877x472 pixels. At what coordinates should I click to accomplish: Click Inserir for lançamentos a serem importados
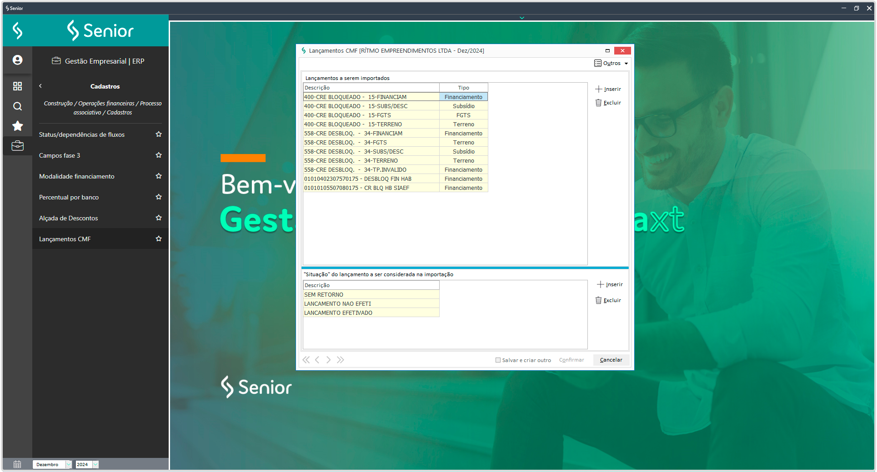click(x=608, y=89)
